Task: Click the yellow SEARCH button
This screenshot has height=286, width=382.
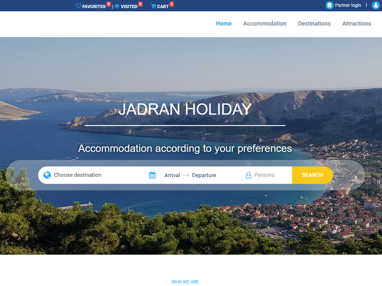Action: point(312,175)
